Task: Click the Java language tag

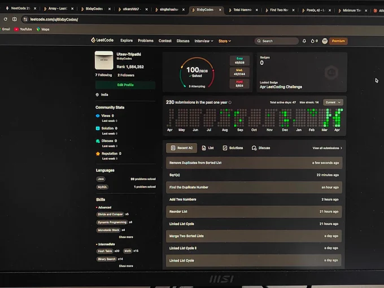Action: coord(101,179)
